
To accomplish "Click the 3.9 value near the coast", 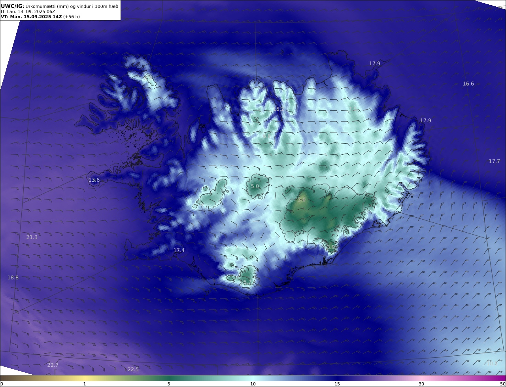I will [331, 247].
